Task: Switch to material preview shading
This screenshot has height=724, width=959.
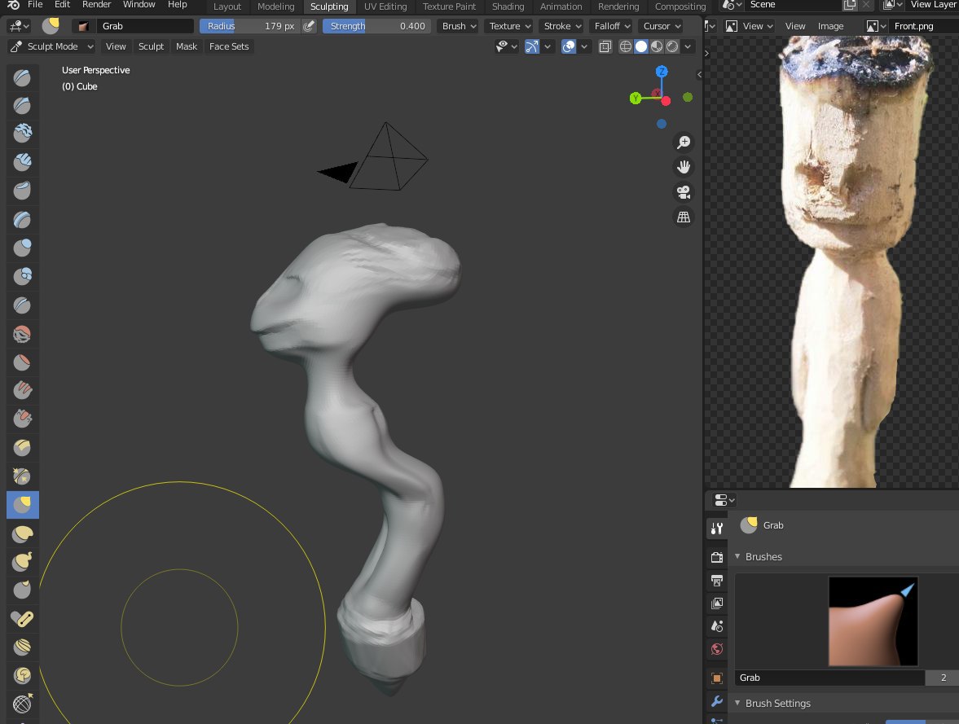Action: point(656,46)
